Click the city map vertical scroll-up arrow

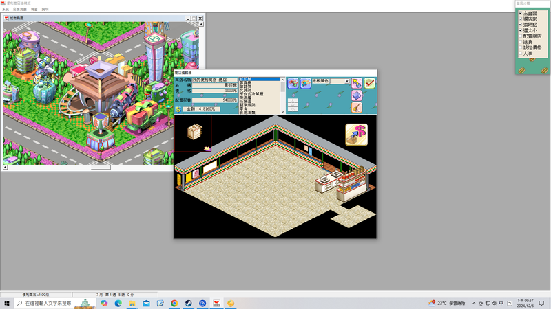click(x=201, y=24)
